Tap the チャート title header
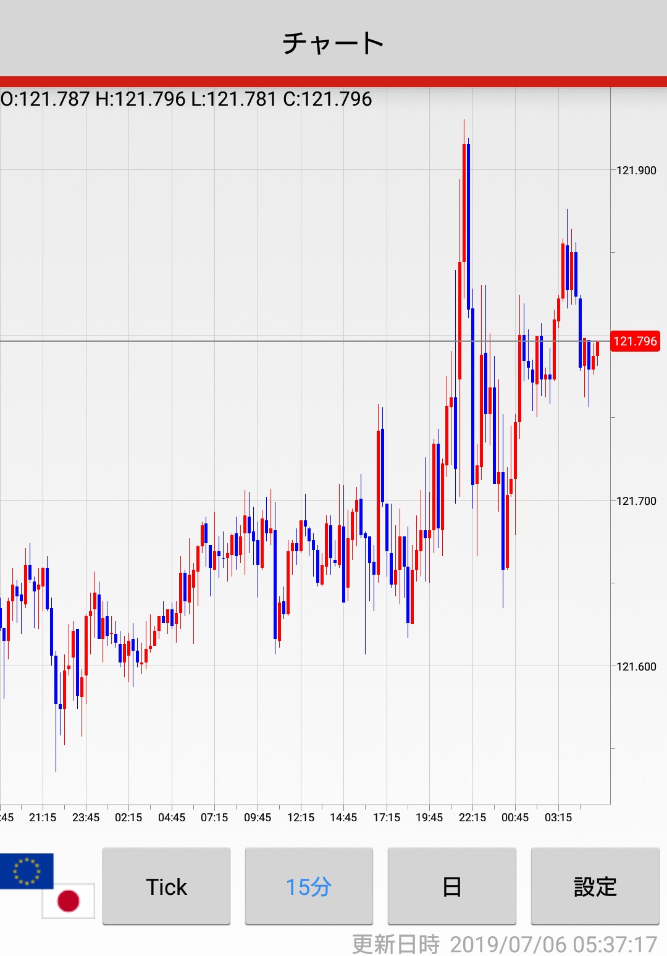667x956 pixels. 333,42
